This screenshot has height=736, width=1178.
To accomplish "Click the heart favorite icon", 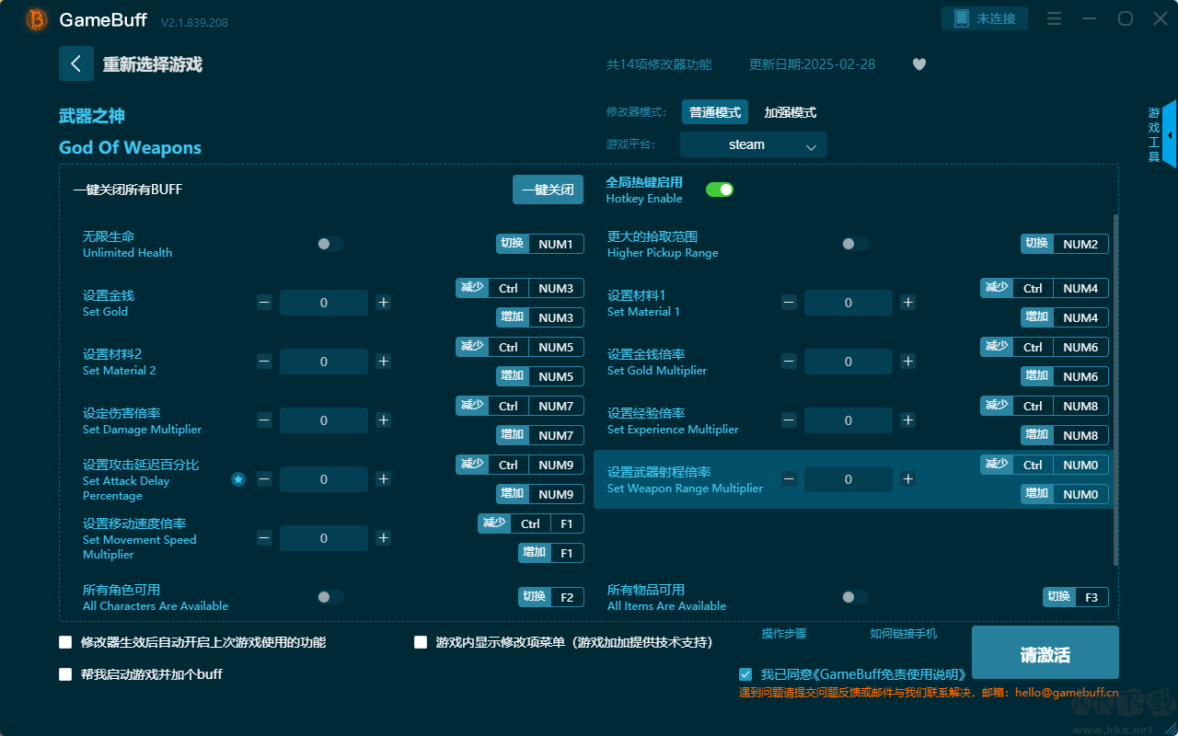I will 918,64.
